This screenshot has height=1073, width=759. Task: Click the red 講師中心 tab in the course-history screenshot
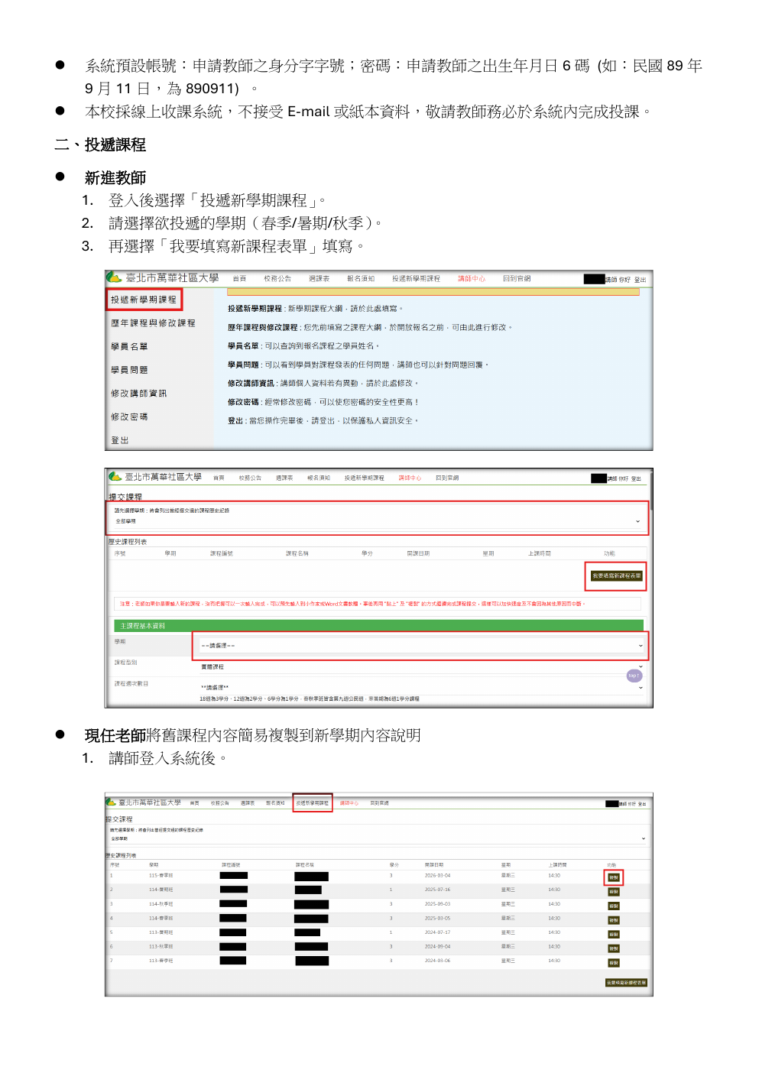pyautogui.click(x=349, y=803)
